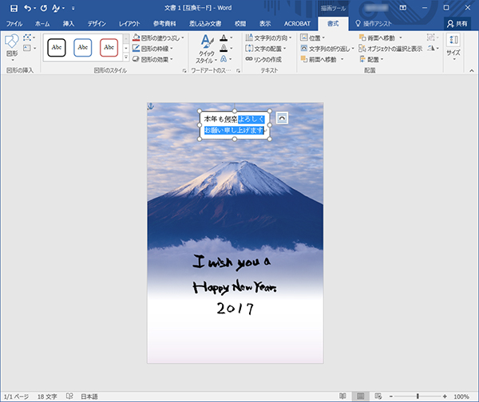This screenshot has height=402, width=479.
Task: Switch to read mode view in status bar
Action: 342,396
